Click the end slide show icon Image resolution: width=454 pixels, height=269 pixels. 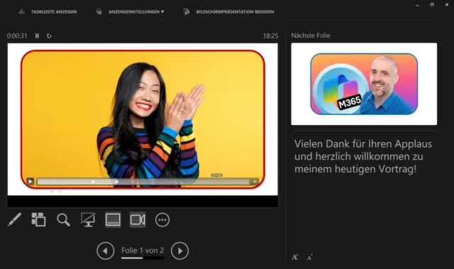point(187,12)
